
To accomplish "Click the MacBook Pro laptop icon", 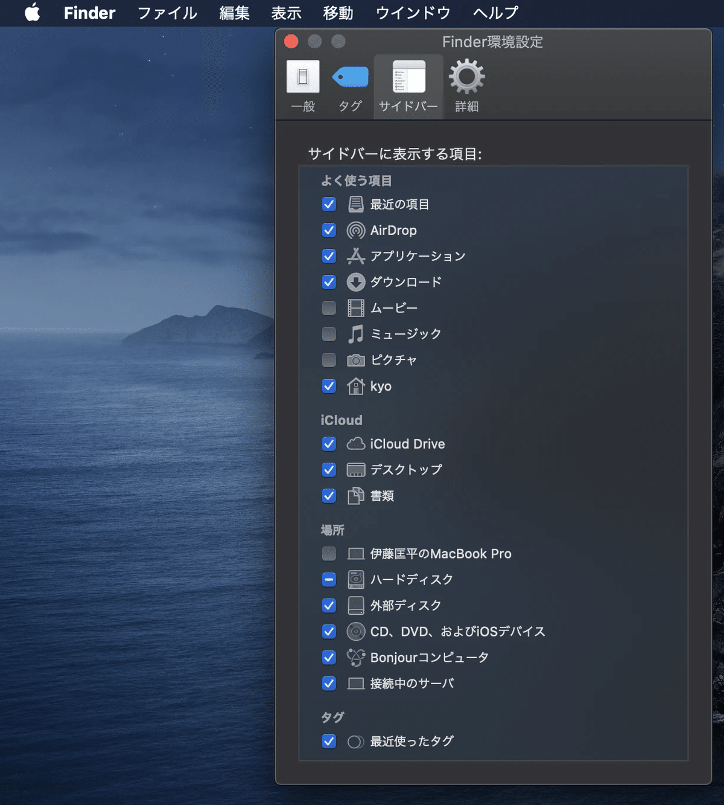I will (356, 554).
